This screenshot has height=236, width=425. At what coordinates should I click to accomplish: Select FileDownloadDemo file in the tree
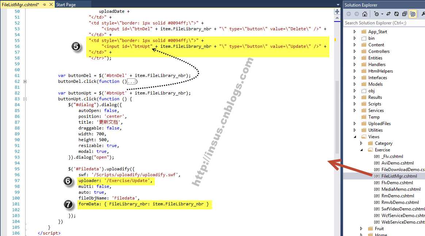coord(403,169)
